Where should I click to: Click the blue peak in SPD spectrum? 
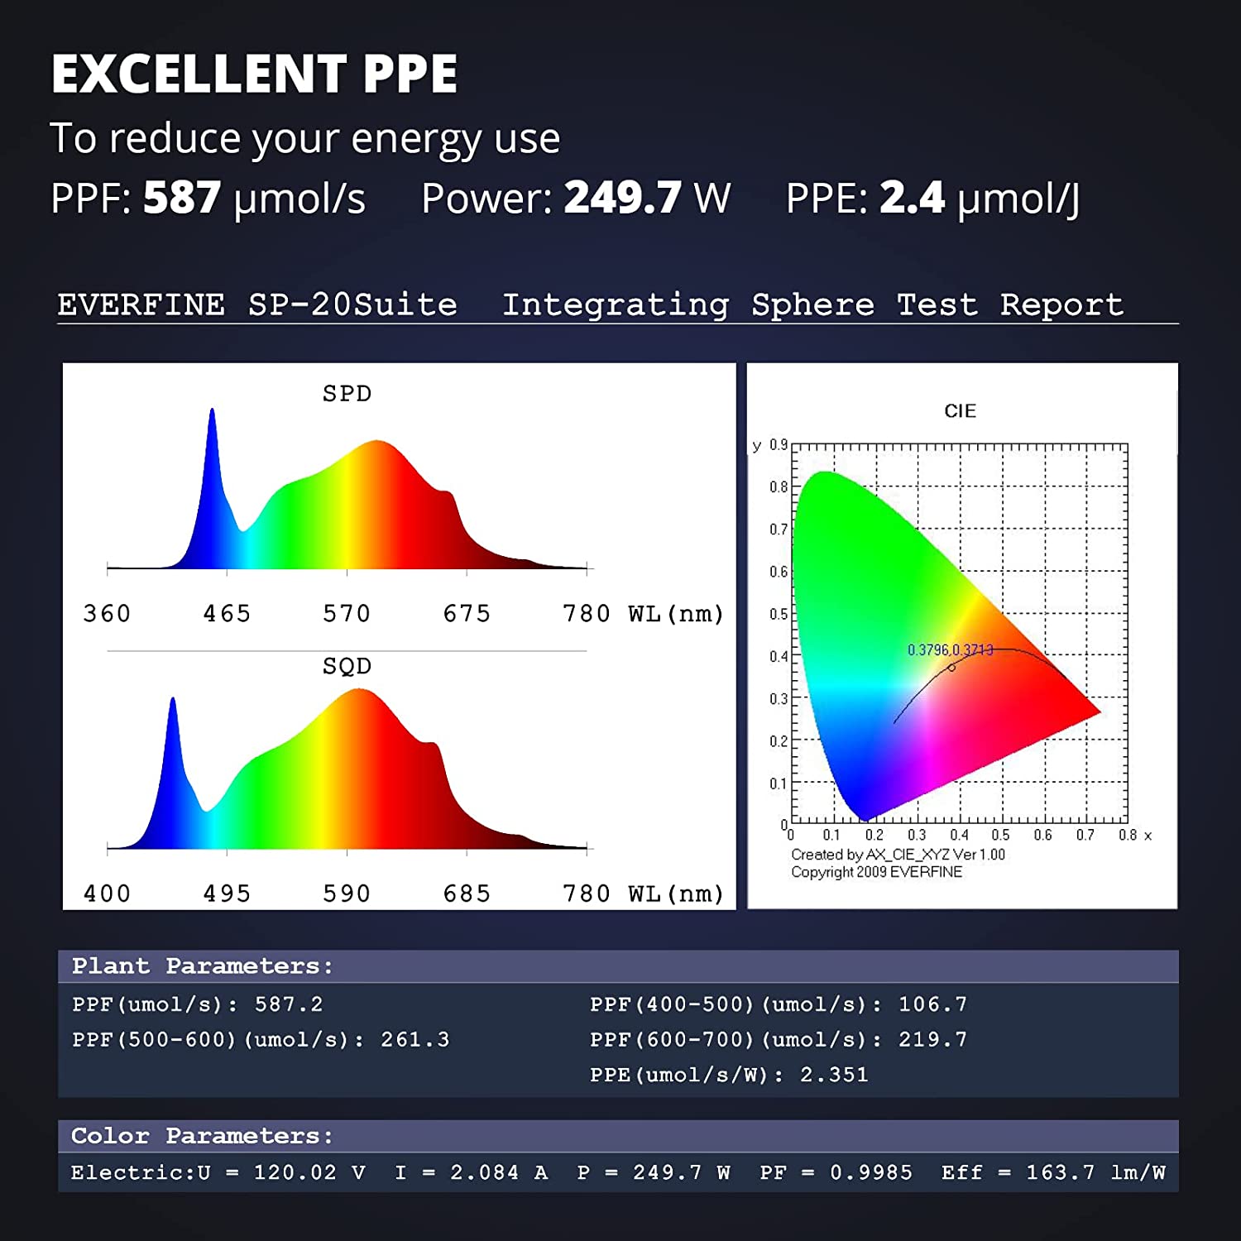[x=213, y=463]
